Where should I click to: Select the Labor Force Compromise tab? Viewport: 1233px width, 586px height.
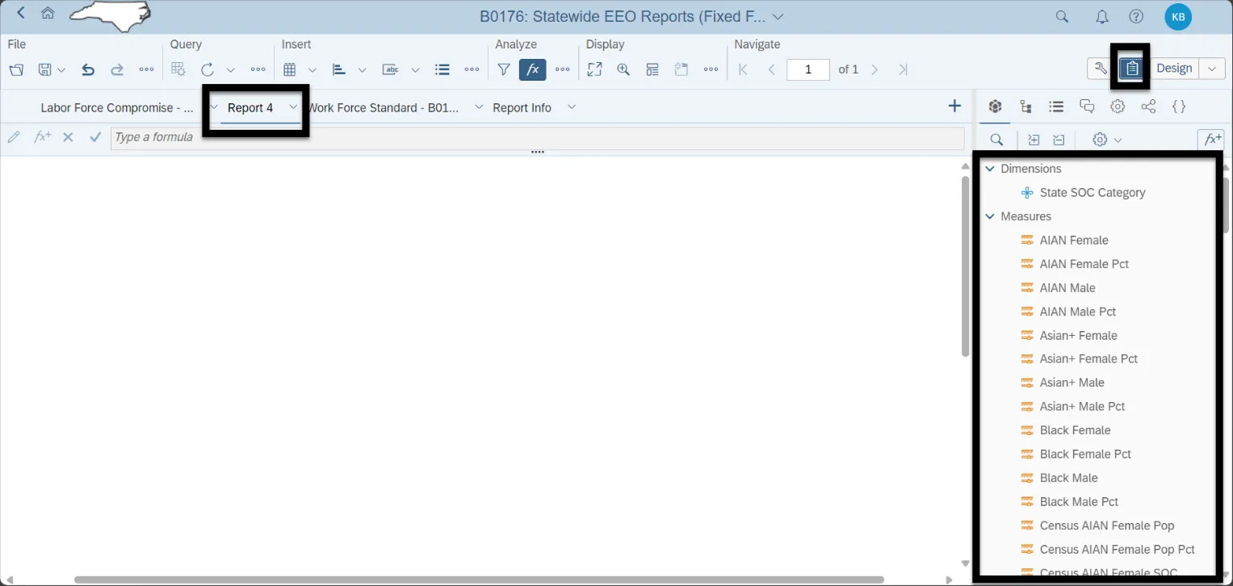pyautogui.click(x=116, y=107)
